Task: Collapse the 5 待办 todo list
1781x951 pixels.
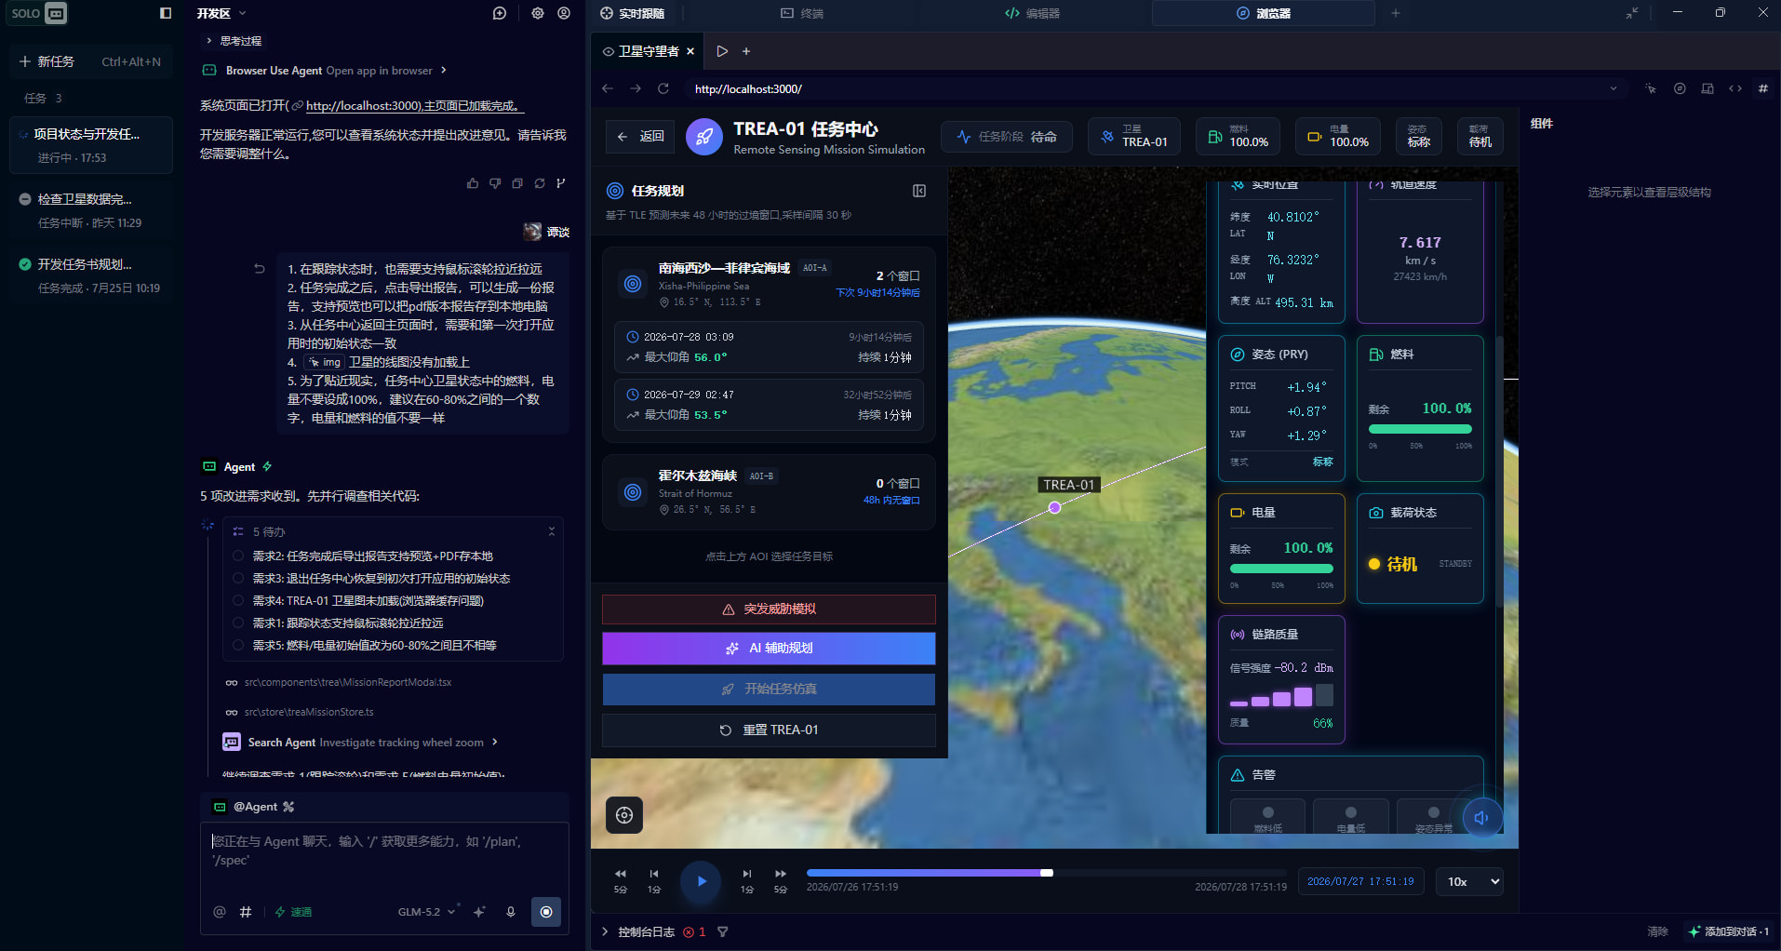Action: point(552,531)
